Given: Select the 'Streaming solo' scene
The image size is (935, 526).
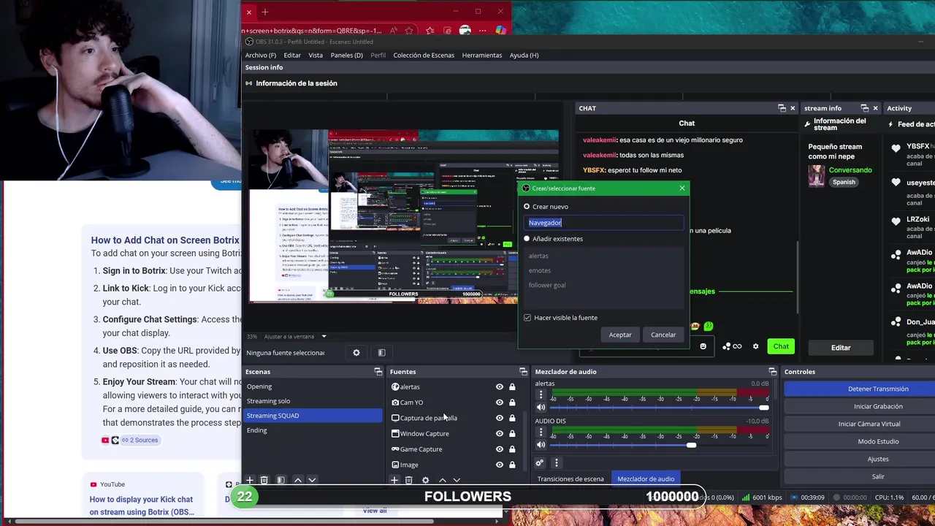Looking at the screenshot, I should [313, 401].
